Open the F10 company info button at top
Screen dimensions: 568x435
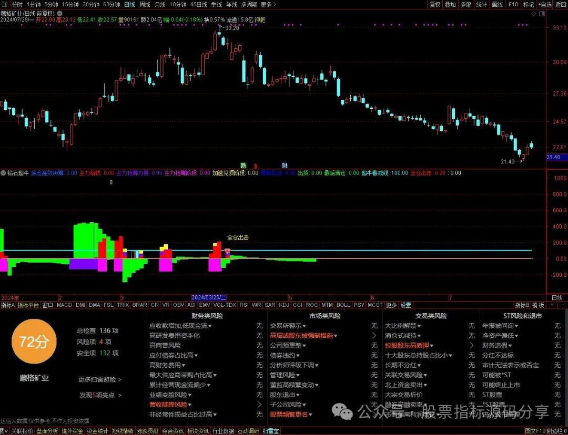pos(513,4)
